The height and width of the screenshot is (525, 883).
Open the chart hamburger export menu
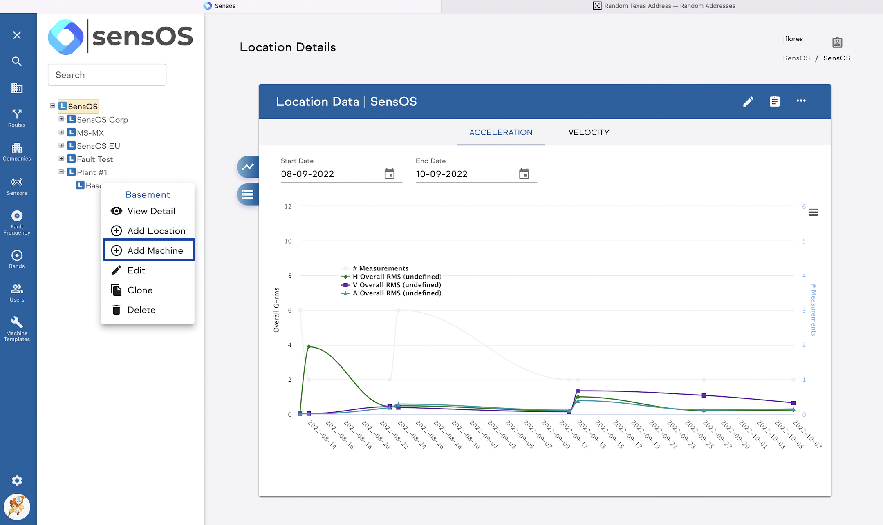pos(813,212)
